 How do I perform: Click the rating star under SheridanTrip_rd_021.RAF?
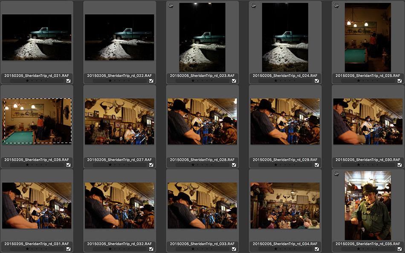coord(27,81)
